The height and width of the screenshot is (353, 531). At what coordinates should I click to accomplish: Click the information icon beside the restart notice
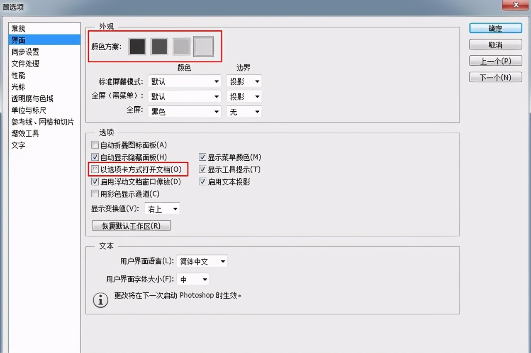point(100,300)
